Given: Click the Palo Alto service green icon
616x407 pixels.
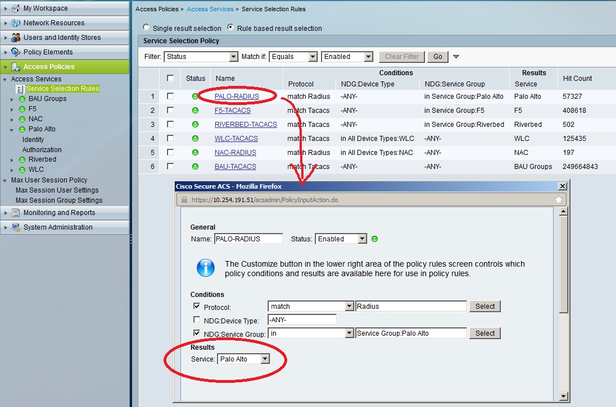Looking at the screenshot, I should click(x=22, y=129).
